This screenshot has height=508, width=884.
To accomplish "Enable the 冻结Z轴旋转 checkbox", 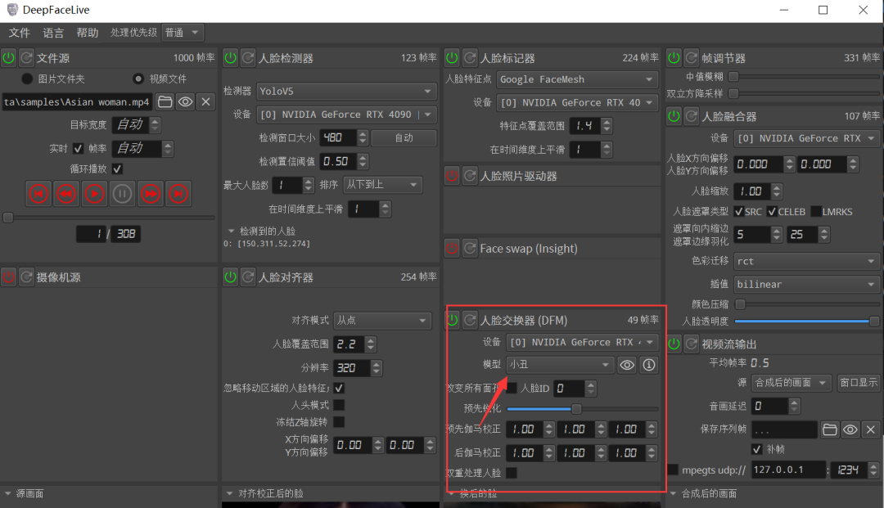I will (339, 422).
